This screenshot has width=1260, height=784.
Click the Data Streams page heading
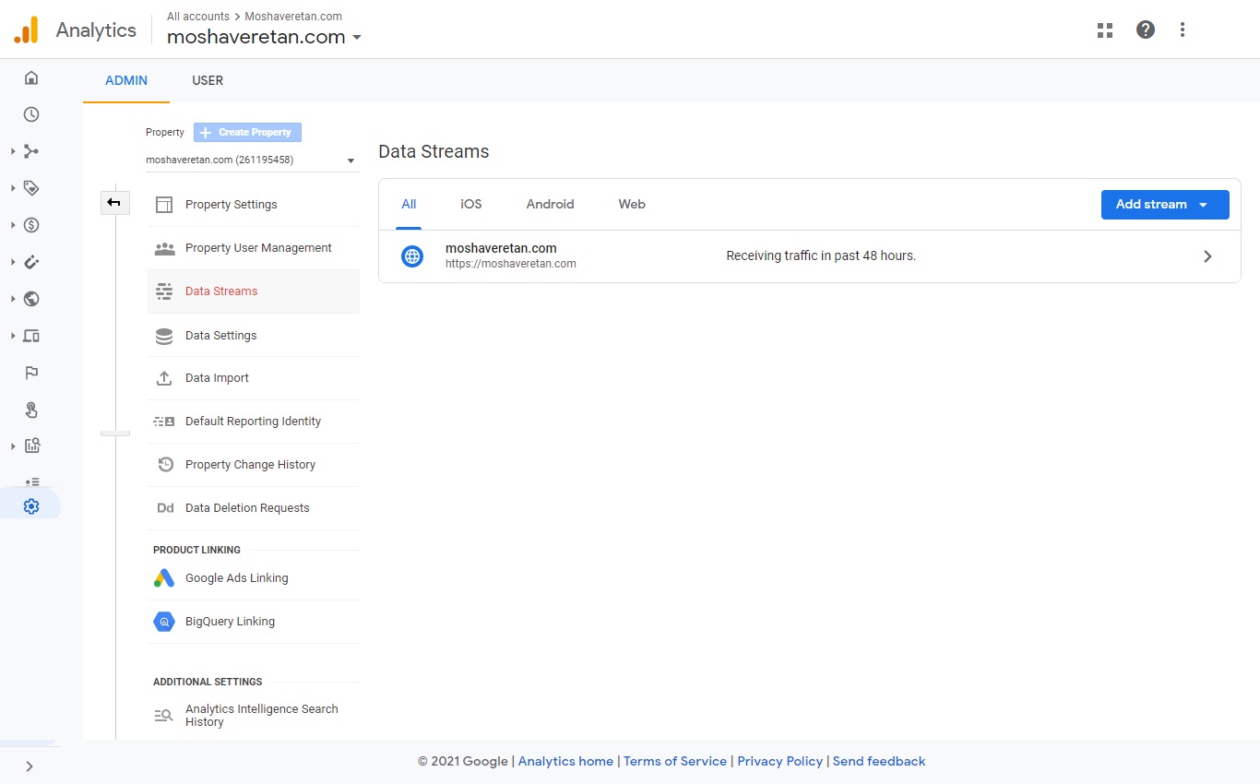[434, 151]
